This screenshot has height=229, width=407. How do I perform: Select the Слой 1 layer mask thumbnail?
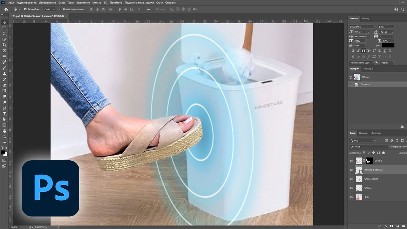point(369,161)
